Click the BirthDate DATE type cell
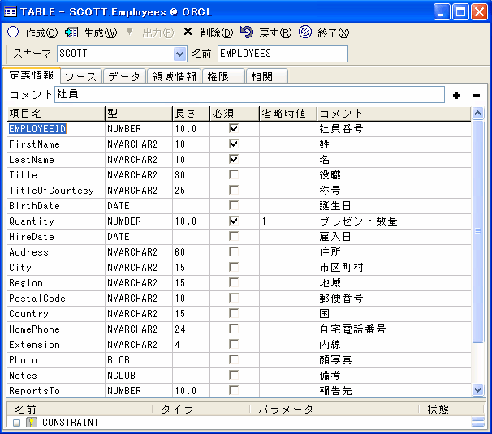Viewport: 492px width, 434px height. (139, 206)
